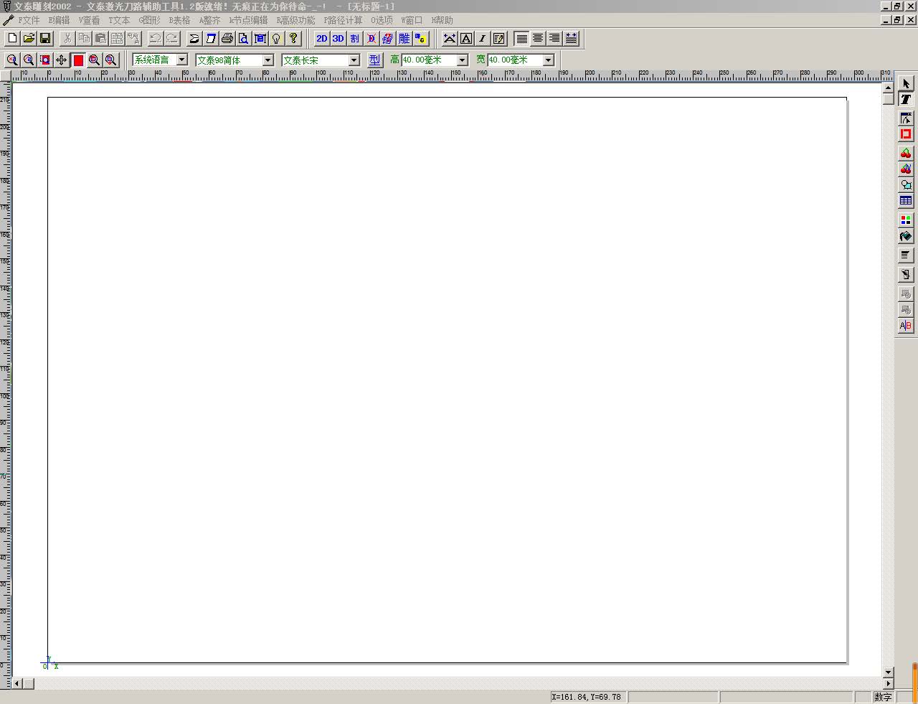
Task: Toggle right text alignment
Action: pos(554,38)
